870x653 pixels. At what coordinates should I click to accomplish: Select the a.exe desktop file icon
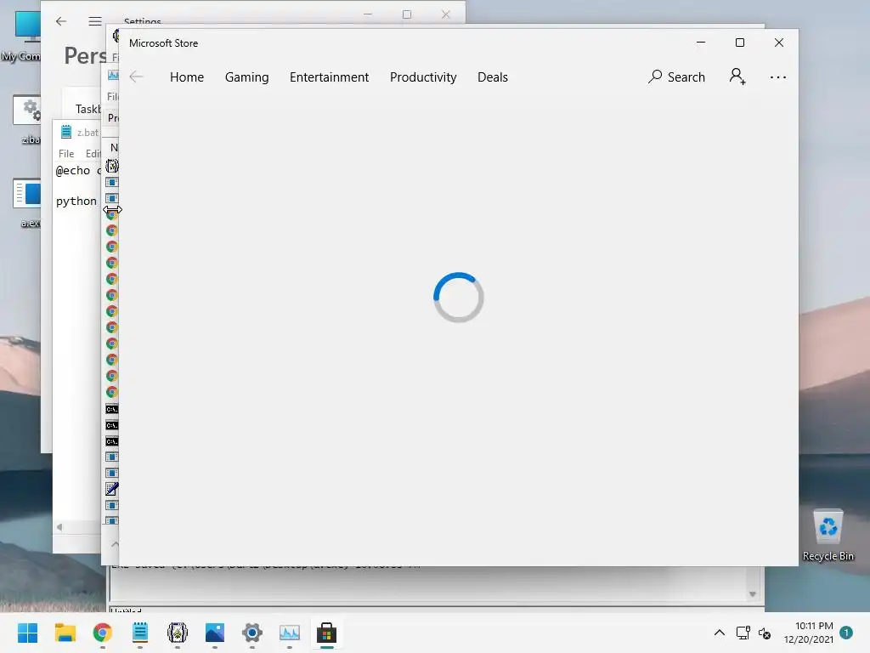click(26, 202)
